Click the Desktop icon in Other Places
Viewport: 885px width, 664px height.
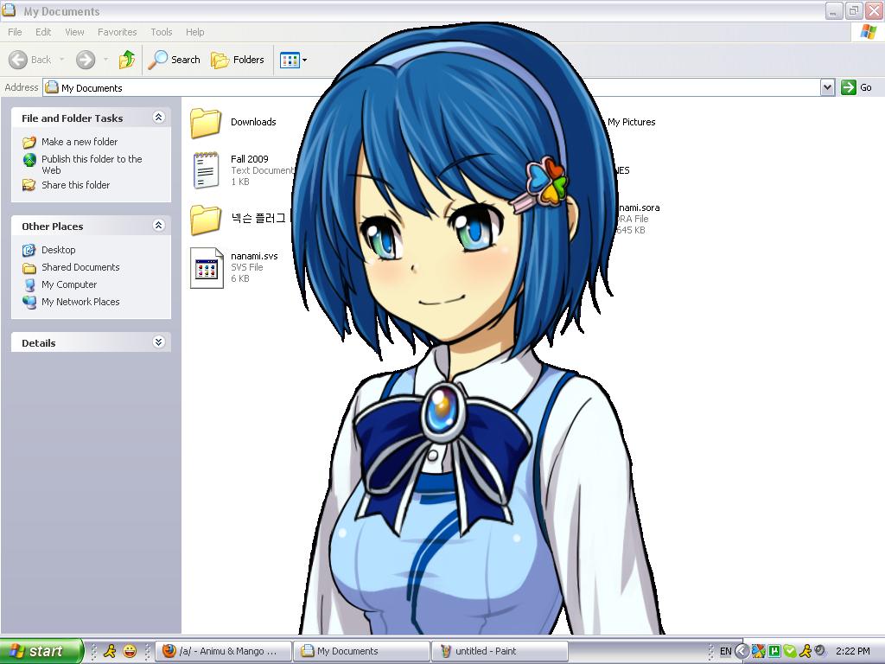pos(29,250)
